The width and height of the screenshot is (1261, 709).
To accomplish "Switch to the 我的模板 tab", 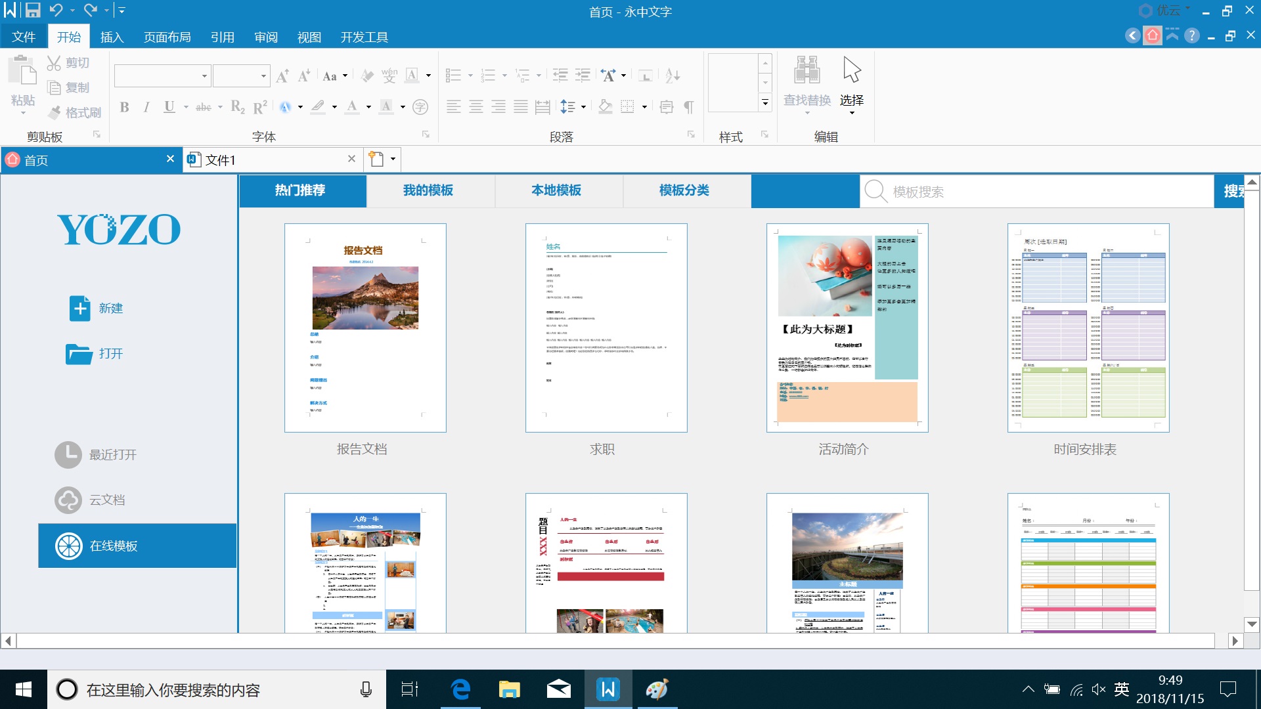I will click(x=428, y=190).
